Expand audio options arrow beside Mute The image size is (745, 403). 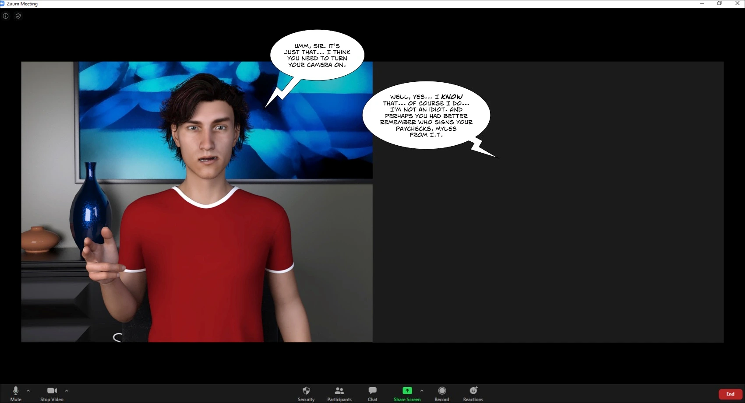click(28, 391)
